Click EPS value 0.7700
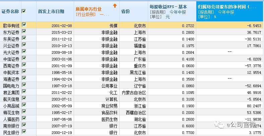Viewport: 264px width, 136px height. click(x=188, y=133)
